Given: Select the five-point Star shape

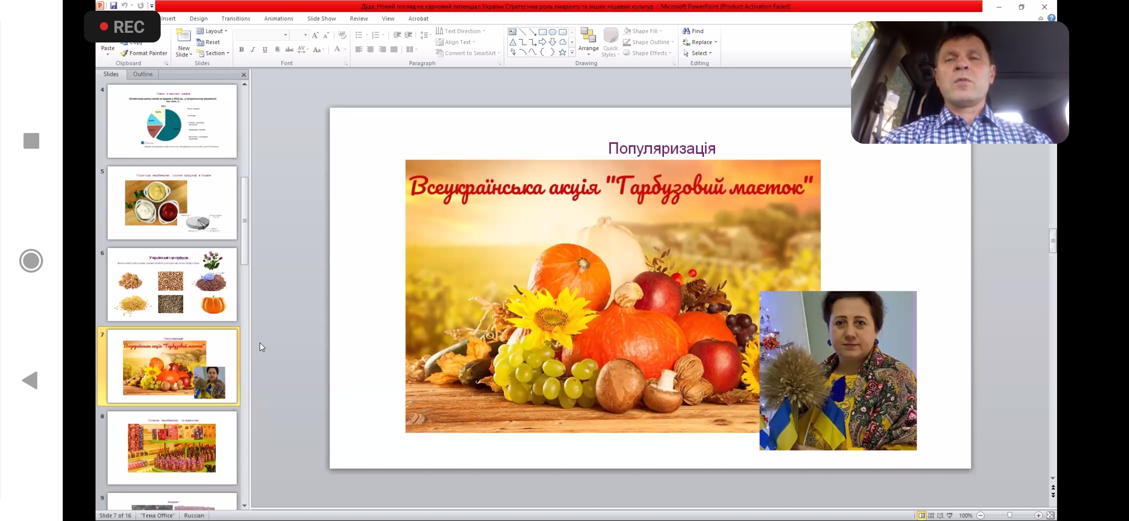Looking at the screenshot, I should pos(563,52).
